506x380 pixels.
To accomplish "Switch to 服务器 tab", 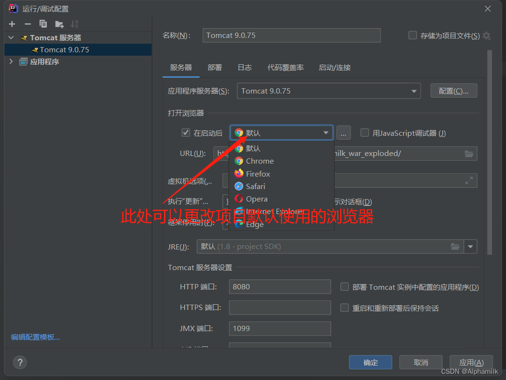I will [181, 68].
